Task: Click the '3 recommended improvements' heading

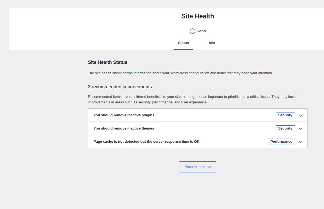Action: [x=120, y=87]
